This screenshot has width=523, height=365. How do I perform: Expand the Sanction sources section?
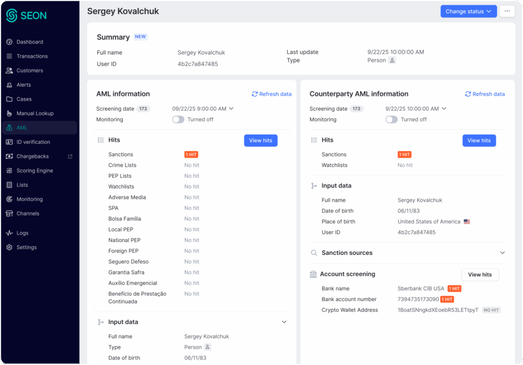pos(502,253)
